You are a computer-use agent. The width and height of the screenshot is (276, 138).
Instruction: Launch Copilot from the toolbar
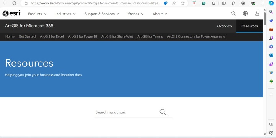point(271,3)
